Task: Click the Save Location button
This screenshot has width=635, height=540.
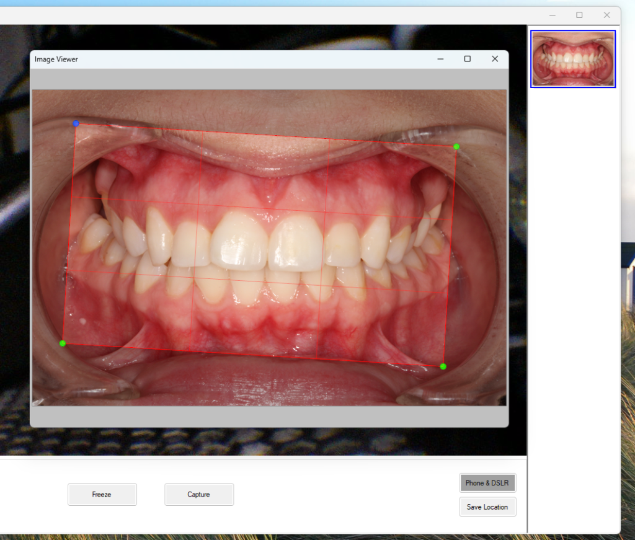Action: coord(487,507)
